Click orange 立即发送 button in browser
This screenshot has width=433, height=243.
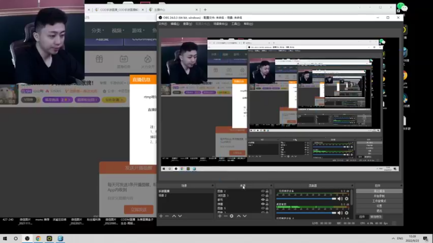(139, 210)
